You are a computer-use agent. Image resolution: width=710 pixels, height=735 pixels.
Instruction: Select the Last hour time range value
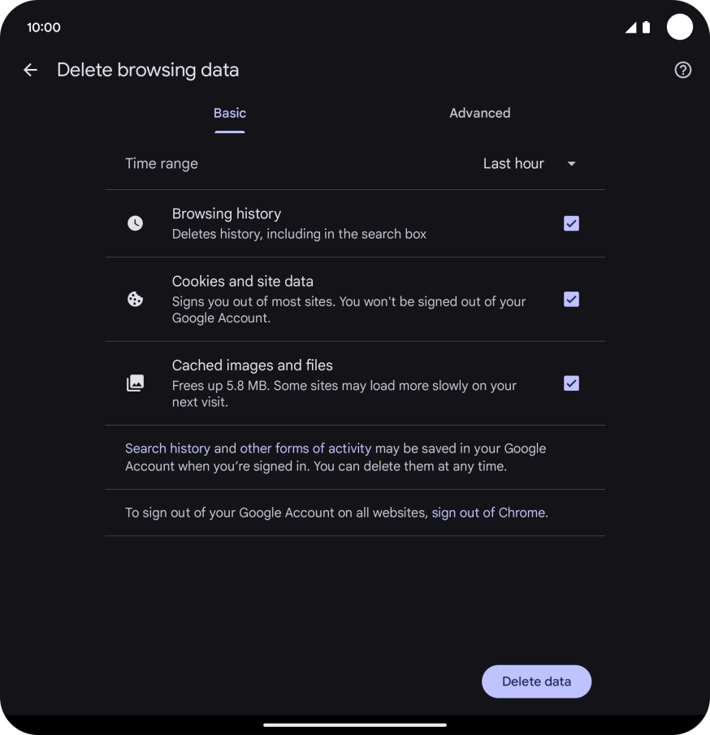point(513,164)
